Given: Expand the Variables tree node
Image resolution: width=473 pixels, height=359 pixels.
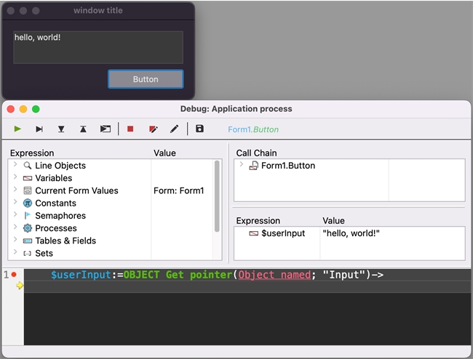Looking at the screenshot, I should click(x=15, y=178).
